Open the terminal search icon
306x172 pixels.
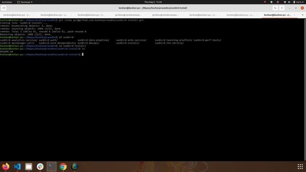point(275,8)
